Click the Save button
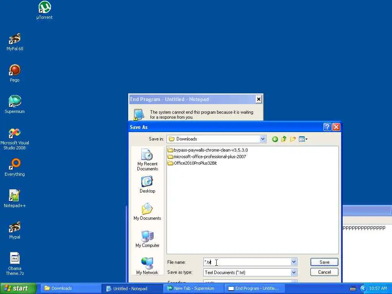 tap(324, 262)
